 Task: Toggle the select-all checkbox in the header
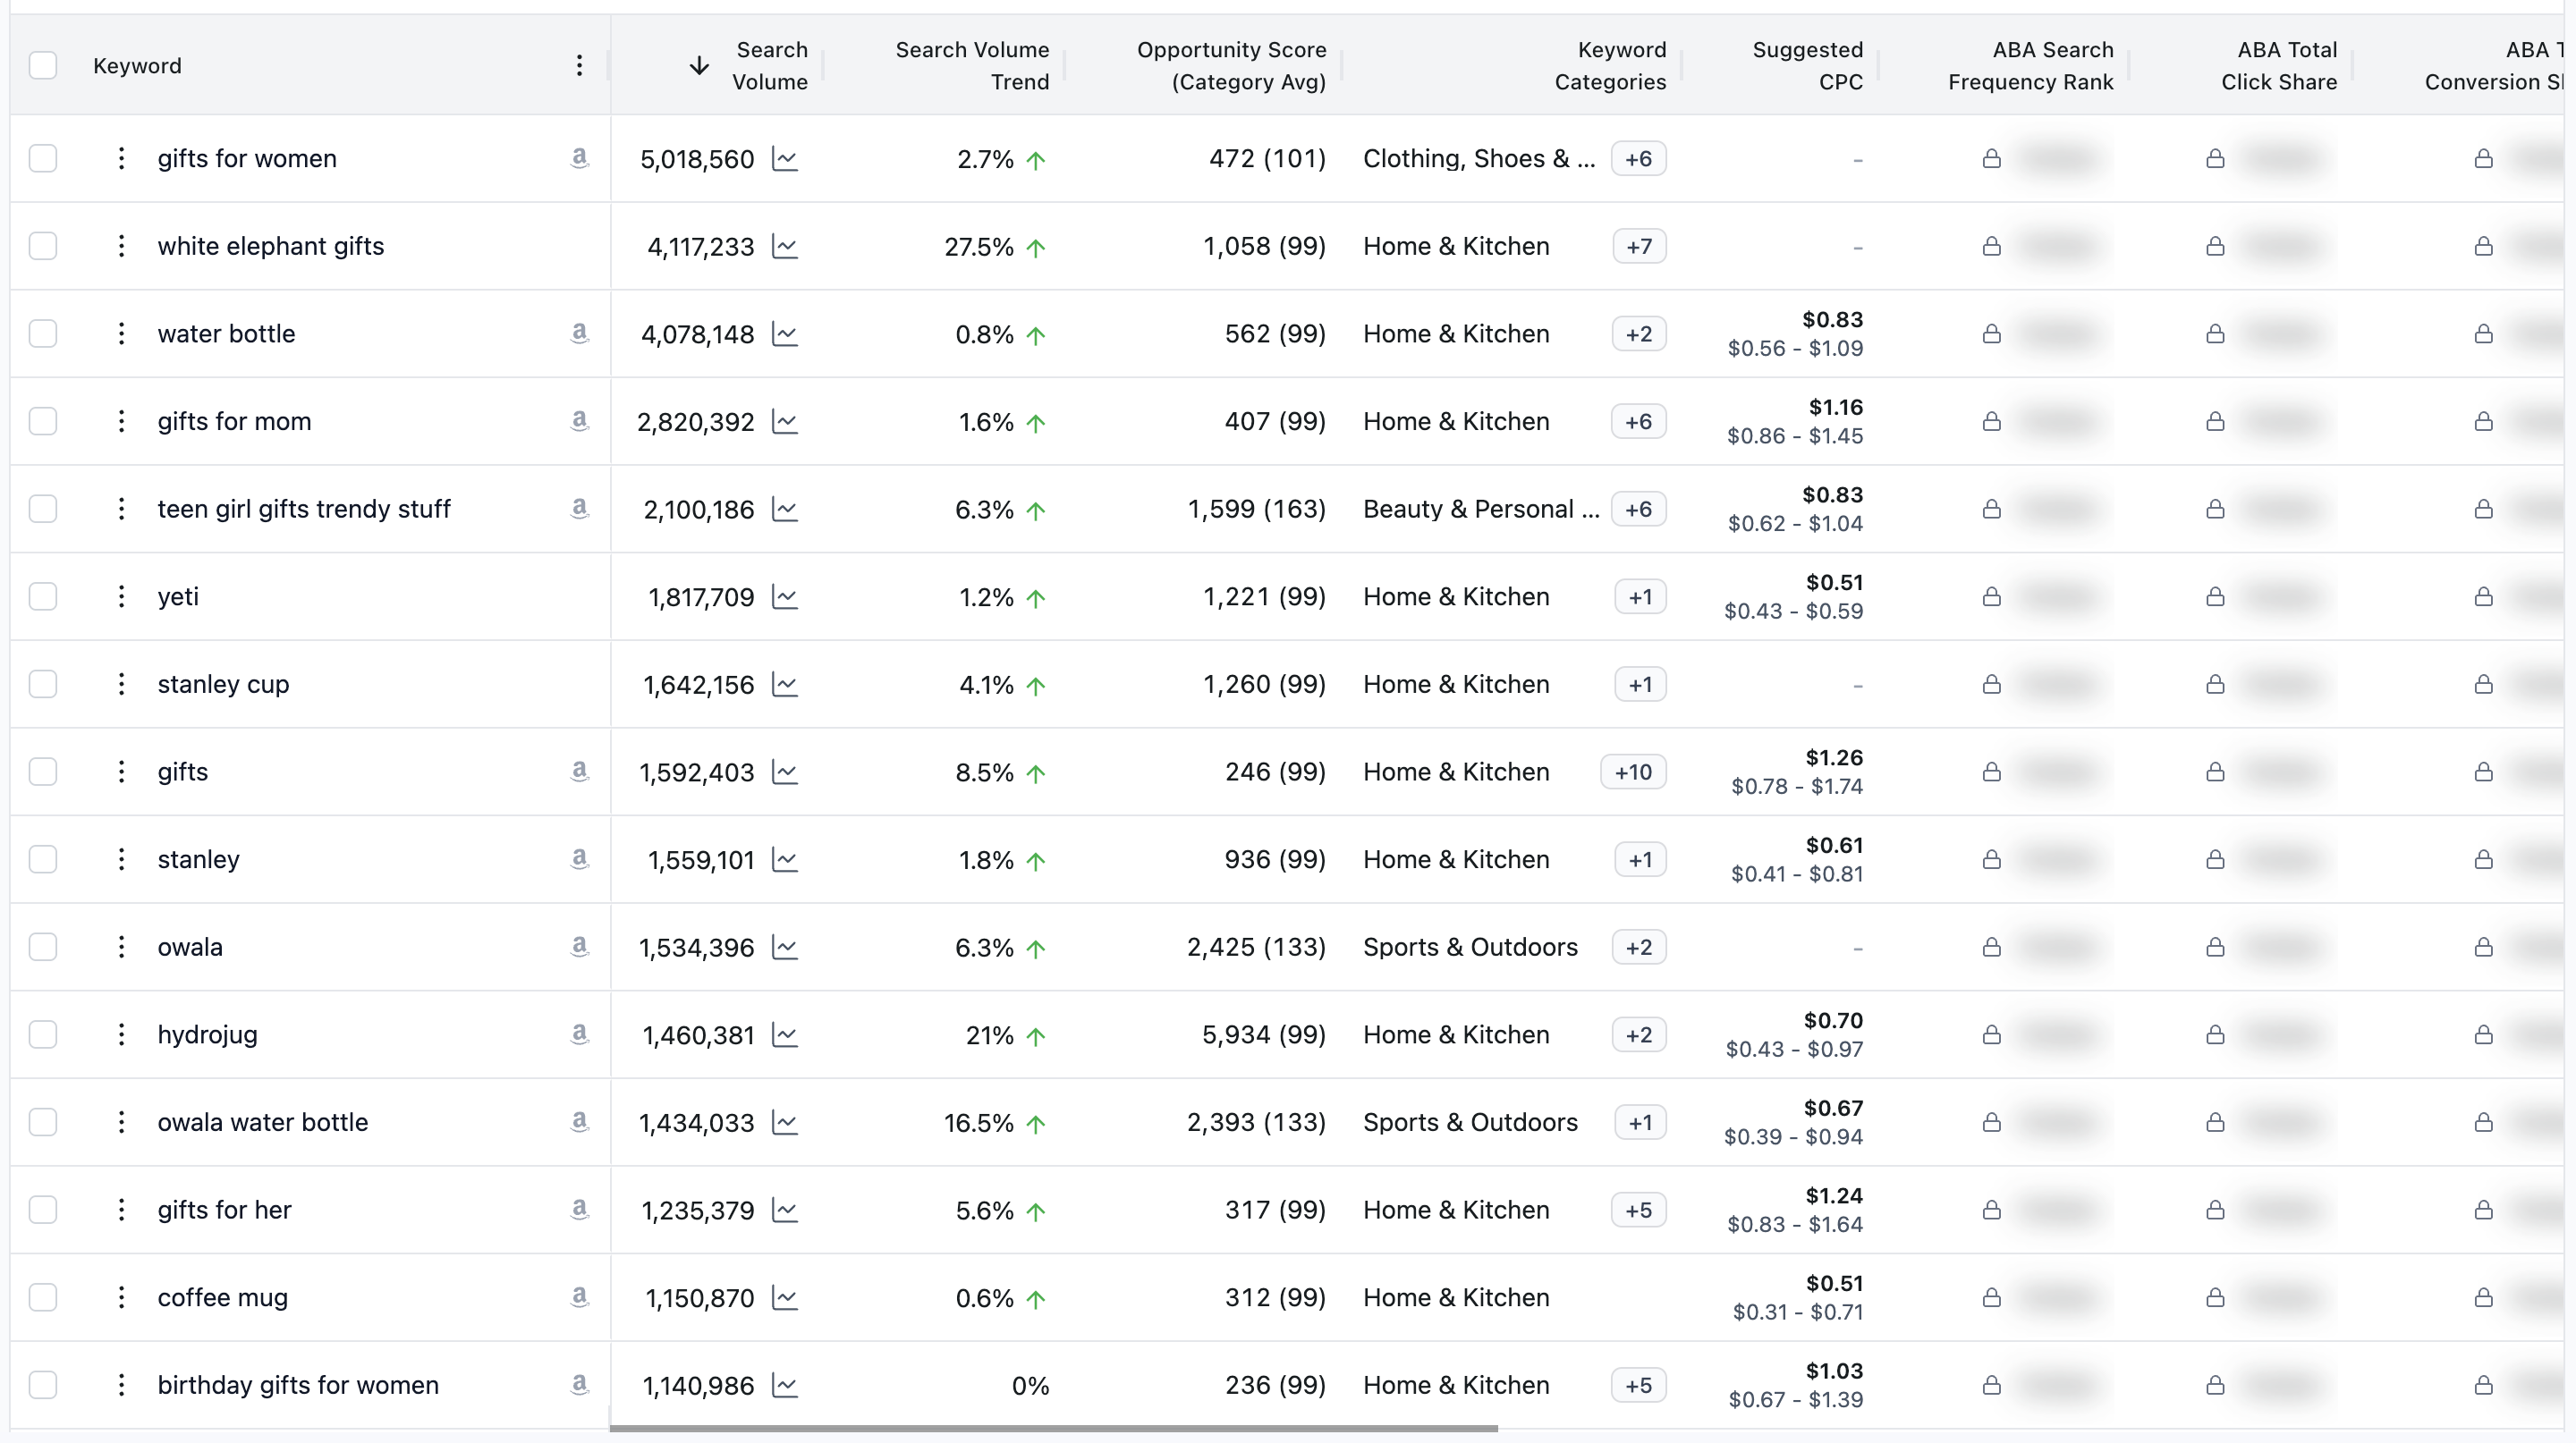[x=43, y=65]
